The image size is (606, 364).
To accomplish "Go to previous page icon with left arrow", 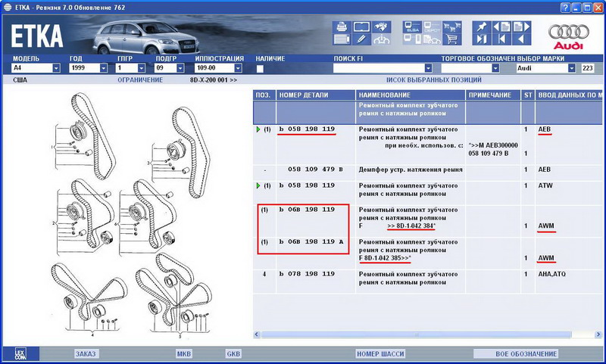I will (x=501, y=27).
